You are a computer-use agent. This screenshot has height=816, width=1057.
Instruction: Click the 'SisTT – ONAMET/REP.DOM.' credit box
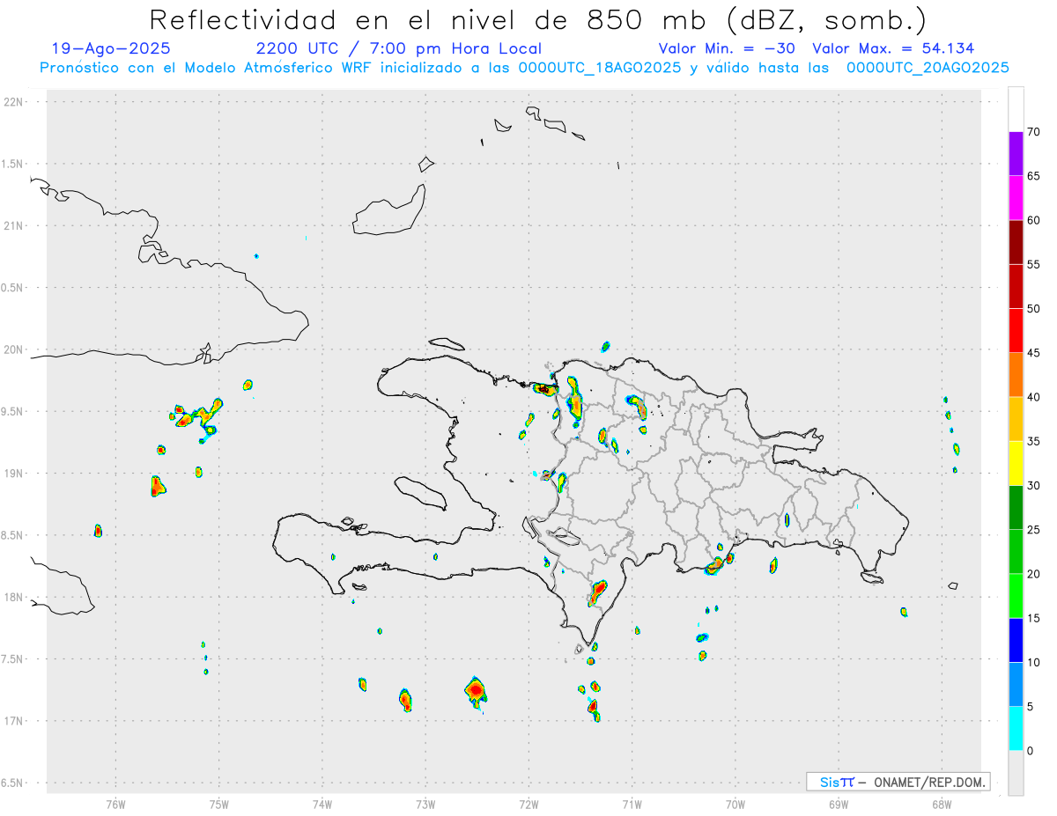click(x=898, y=782)
